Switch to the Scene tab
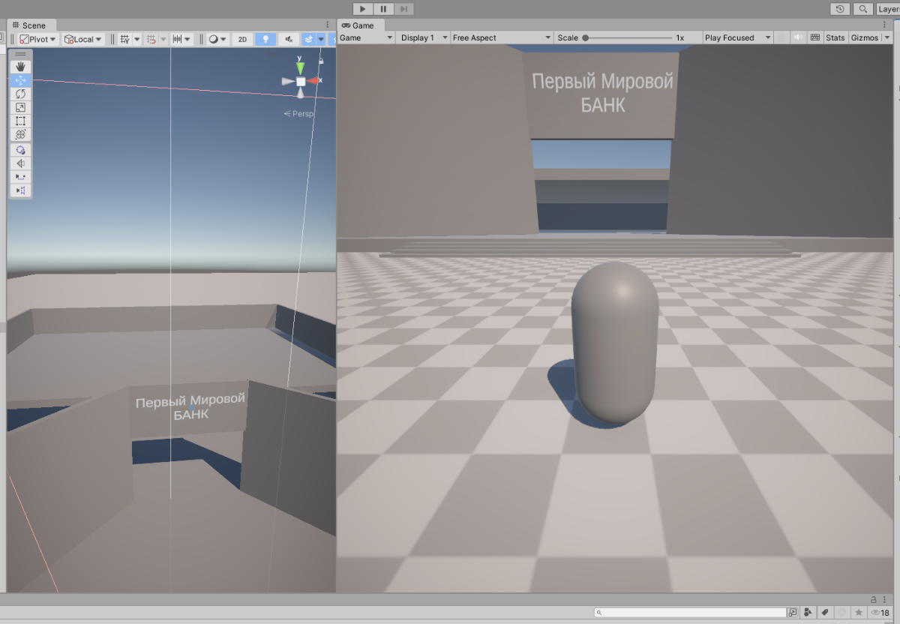The image size is (900, 624). pos(28,25)
